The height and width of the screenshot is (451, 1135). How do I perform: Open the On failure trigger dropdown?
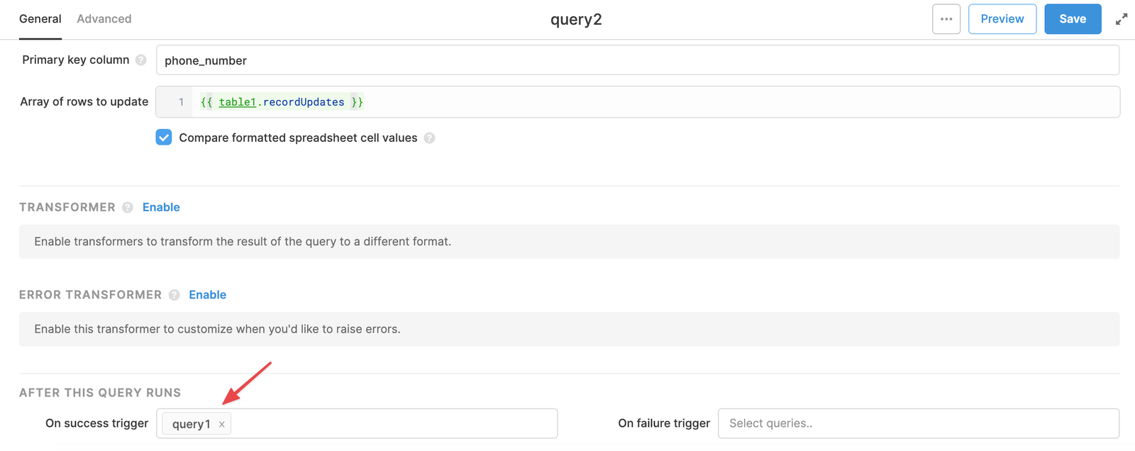[918, 423]
